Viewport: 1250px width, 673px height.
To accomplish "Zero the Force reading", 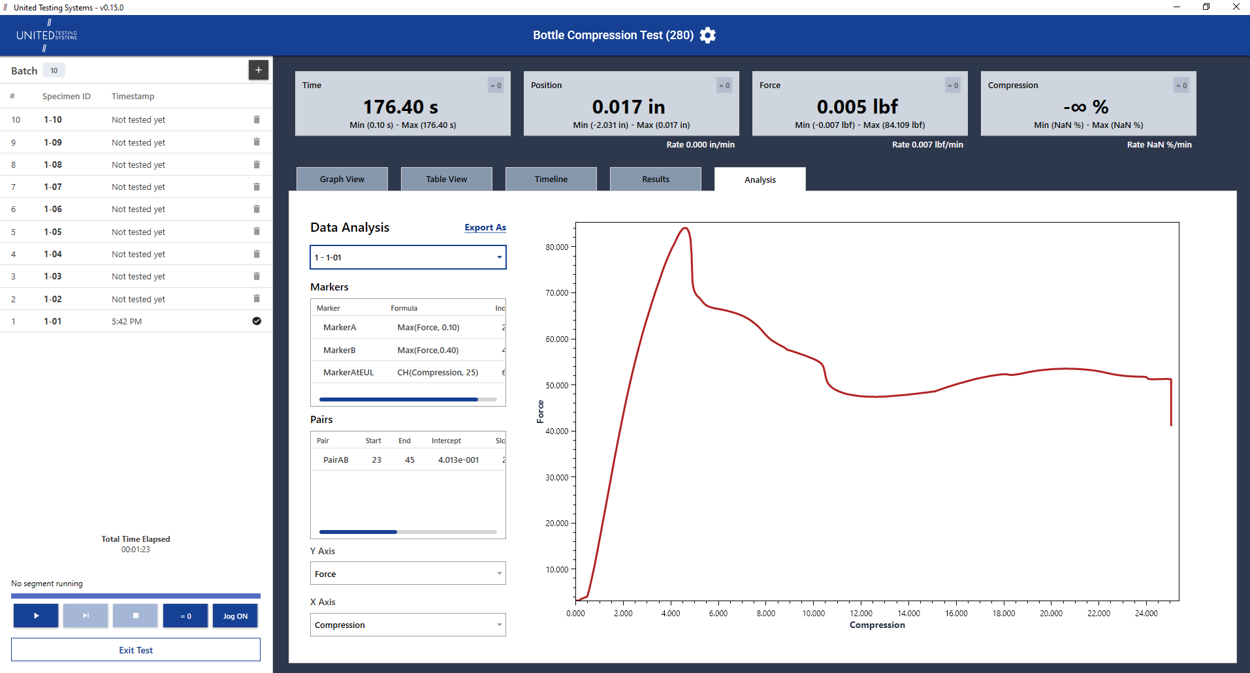I will (x=953, y=86).
